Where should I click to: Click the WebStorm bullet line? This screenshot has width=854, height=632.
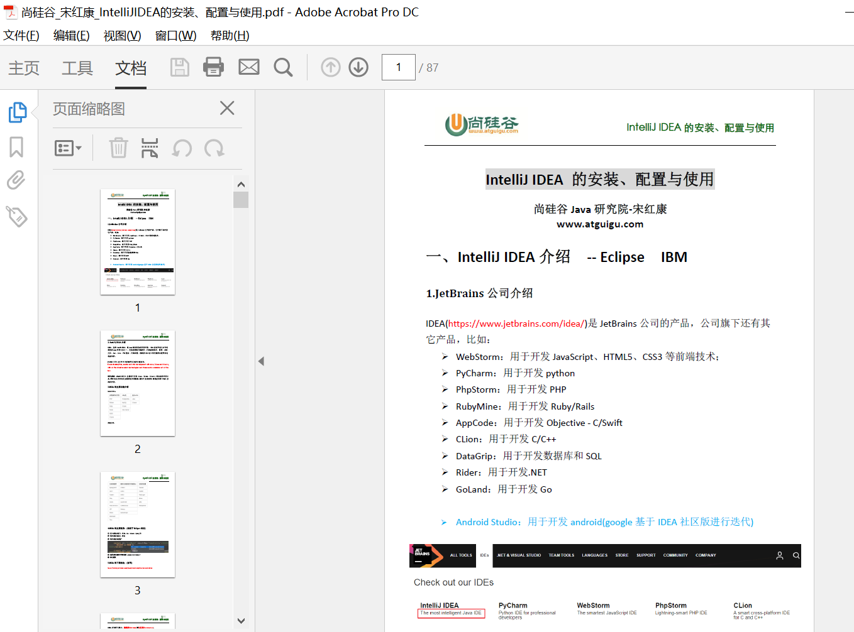(587, 357)
